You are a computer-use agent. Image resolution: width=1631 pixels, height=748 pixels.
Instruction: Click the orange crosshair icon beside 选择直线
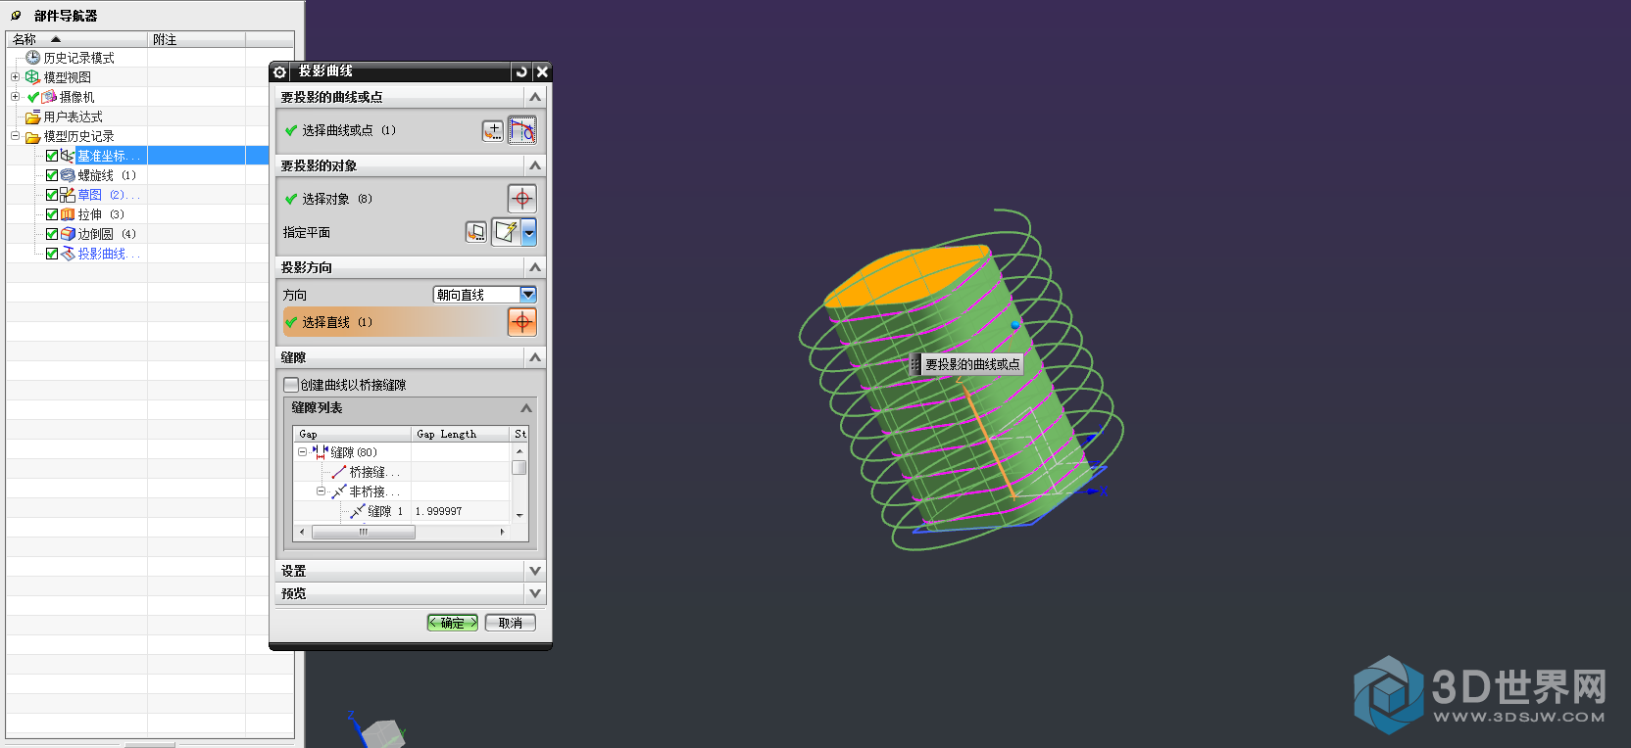tap(522, 322)
